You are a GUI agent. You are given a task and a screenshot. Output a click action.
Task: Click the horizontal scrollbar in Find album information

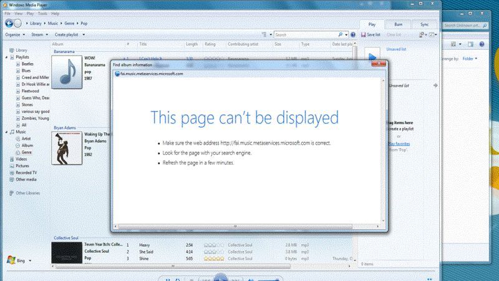click(235, 227)
